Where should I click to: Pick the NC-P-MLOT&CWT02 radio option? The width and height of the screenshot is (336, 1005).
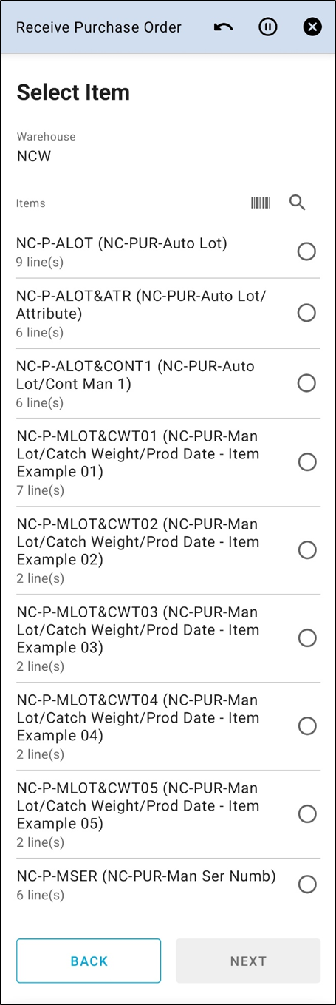click(x=306, y=550)
